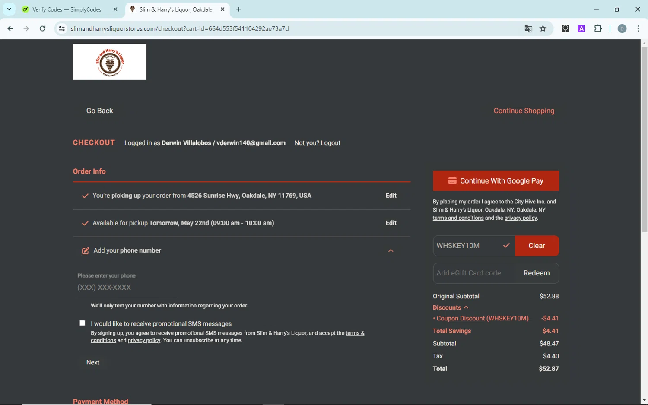Click the Slim and Harry's Liquor logo
The image size is (648, 405).
pyautogui.click(x=110, y=62)
